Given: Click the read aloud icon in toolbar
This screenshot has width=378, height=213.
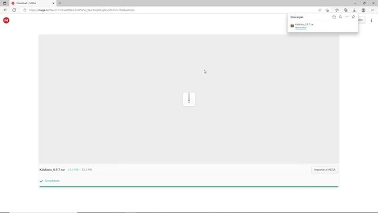Looking at the screenshot, I should pos(320,10).
